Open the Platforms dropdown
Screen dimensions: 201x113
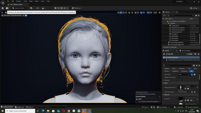(x=77, y=8)
